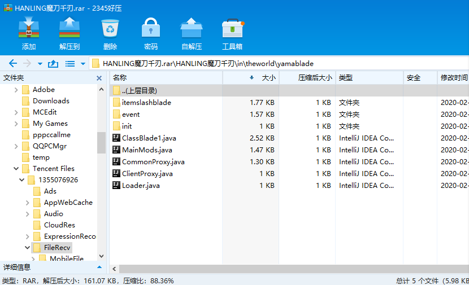
Task: Select the Downloads folder in tree
Action: tap(51, 101)
